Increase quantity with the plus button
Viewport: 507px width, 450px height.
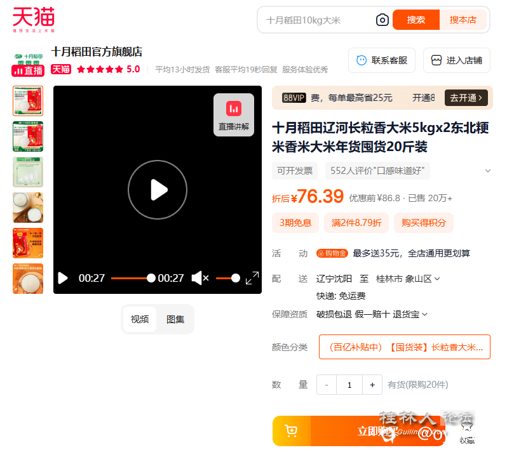point(372,385)
